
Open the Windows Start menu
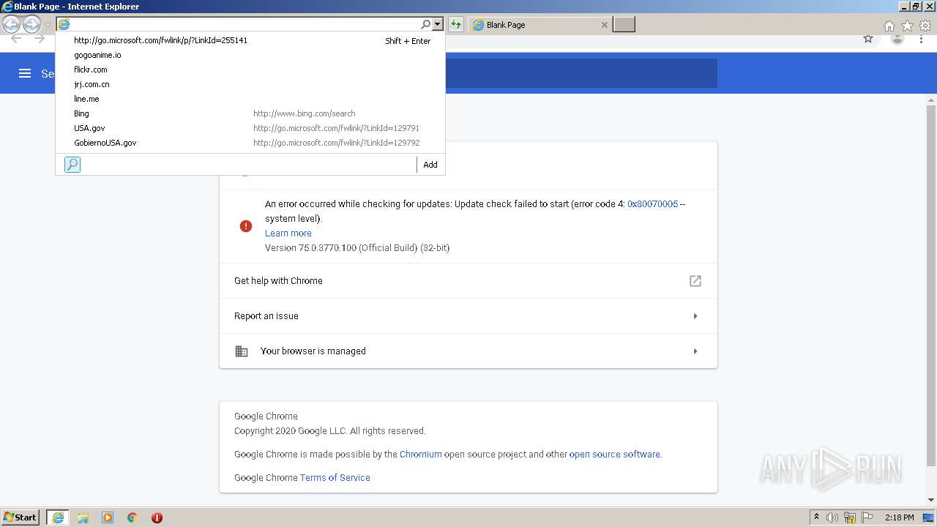20,517
